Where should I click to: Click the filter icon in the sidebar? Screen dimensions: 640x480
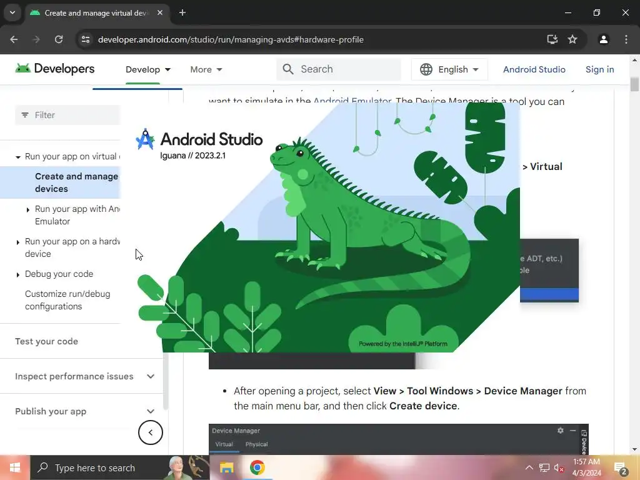click(25, 115)
